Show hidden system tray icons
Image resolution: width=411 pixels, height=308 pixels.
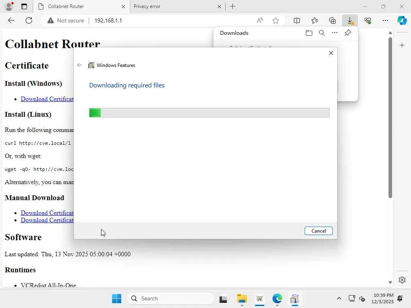click(339, 298)
